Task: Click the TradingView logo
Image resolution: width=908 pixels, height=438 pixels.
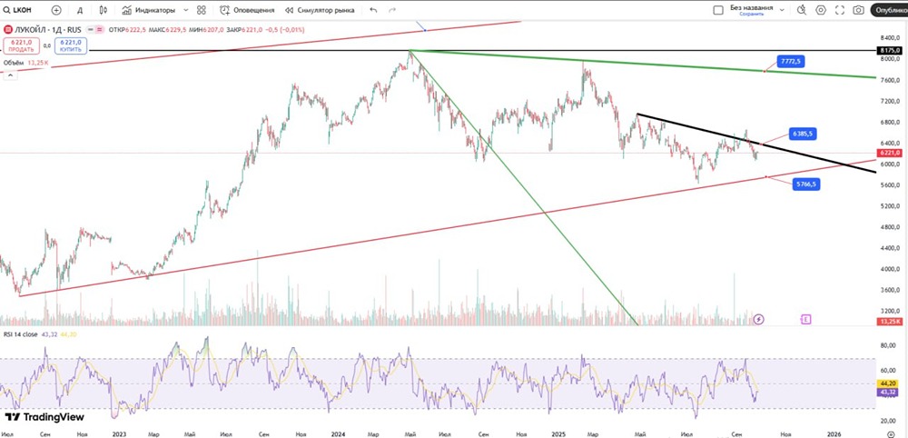Action: click(x=44, y=417)
